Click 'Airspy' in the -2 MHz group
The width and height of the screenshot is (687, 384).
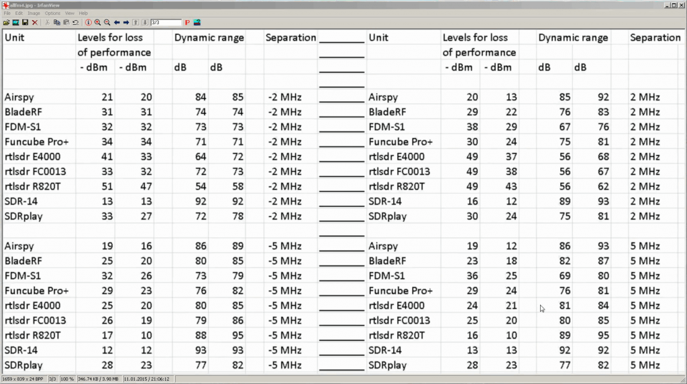click(19, 97)
